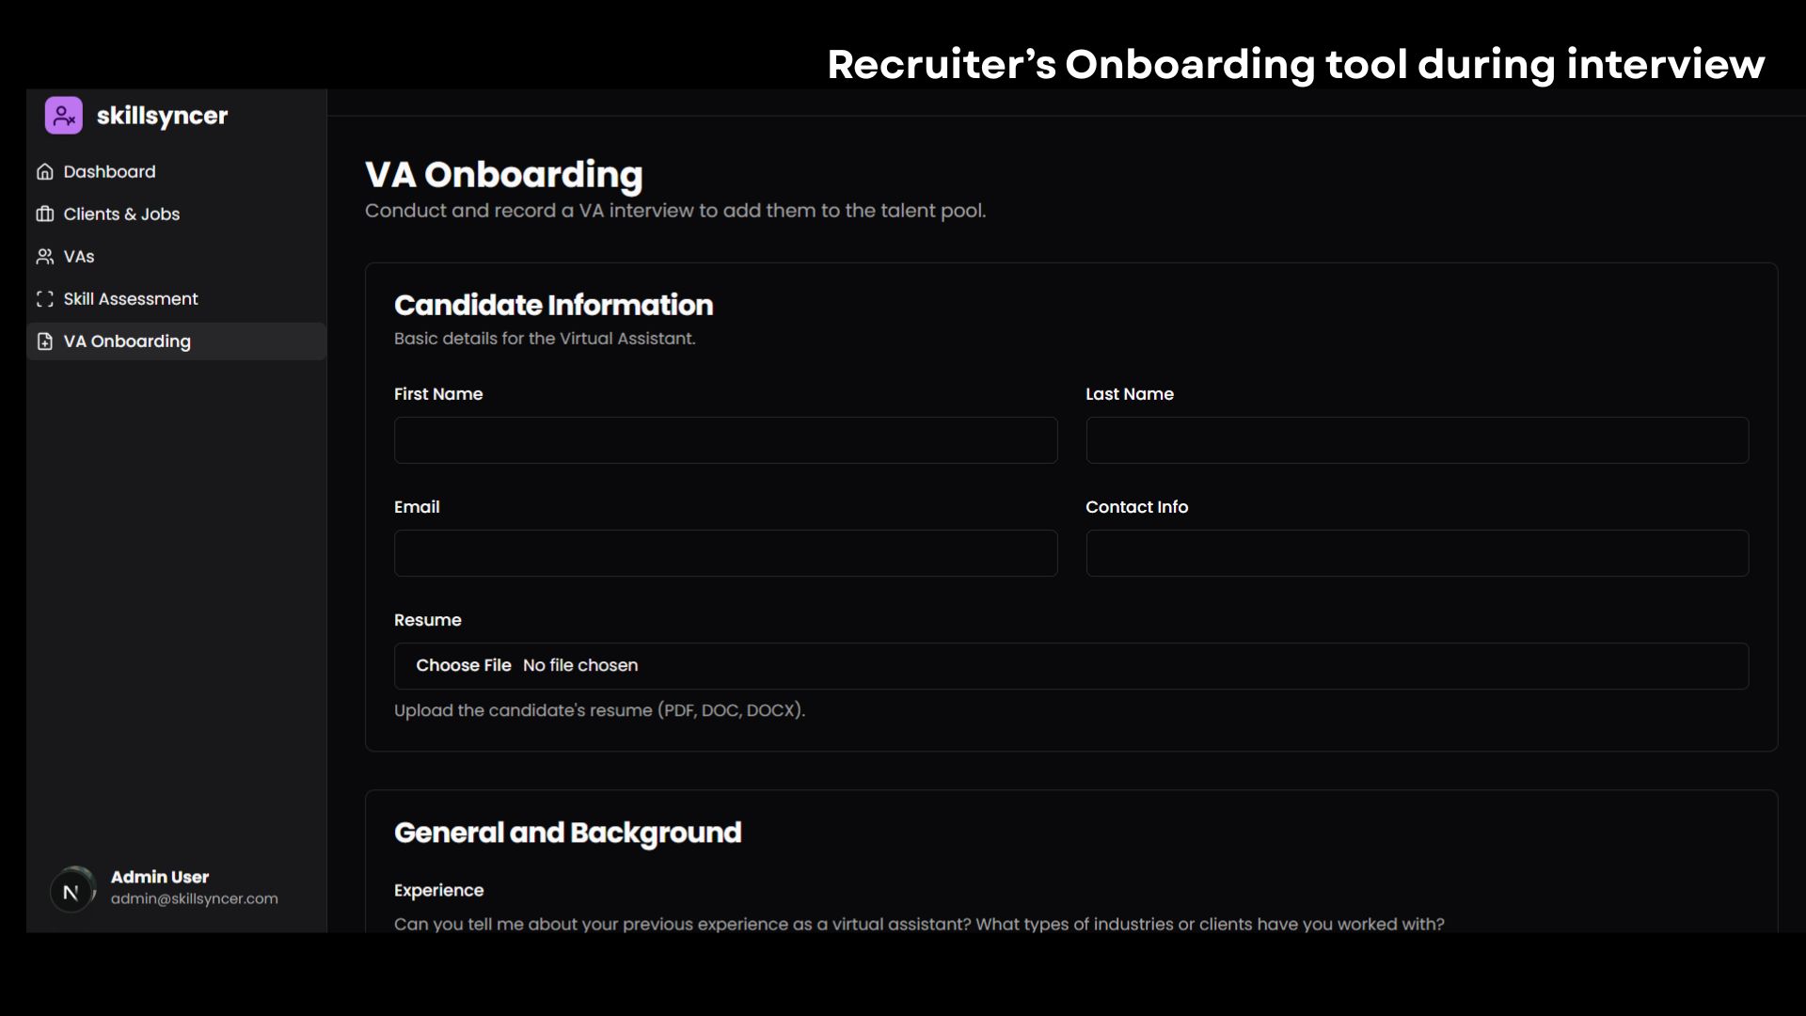This screenshot has height=1016, width=1806.
Task: Click the VA Onboarding file icon
Action: (44, 341)
